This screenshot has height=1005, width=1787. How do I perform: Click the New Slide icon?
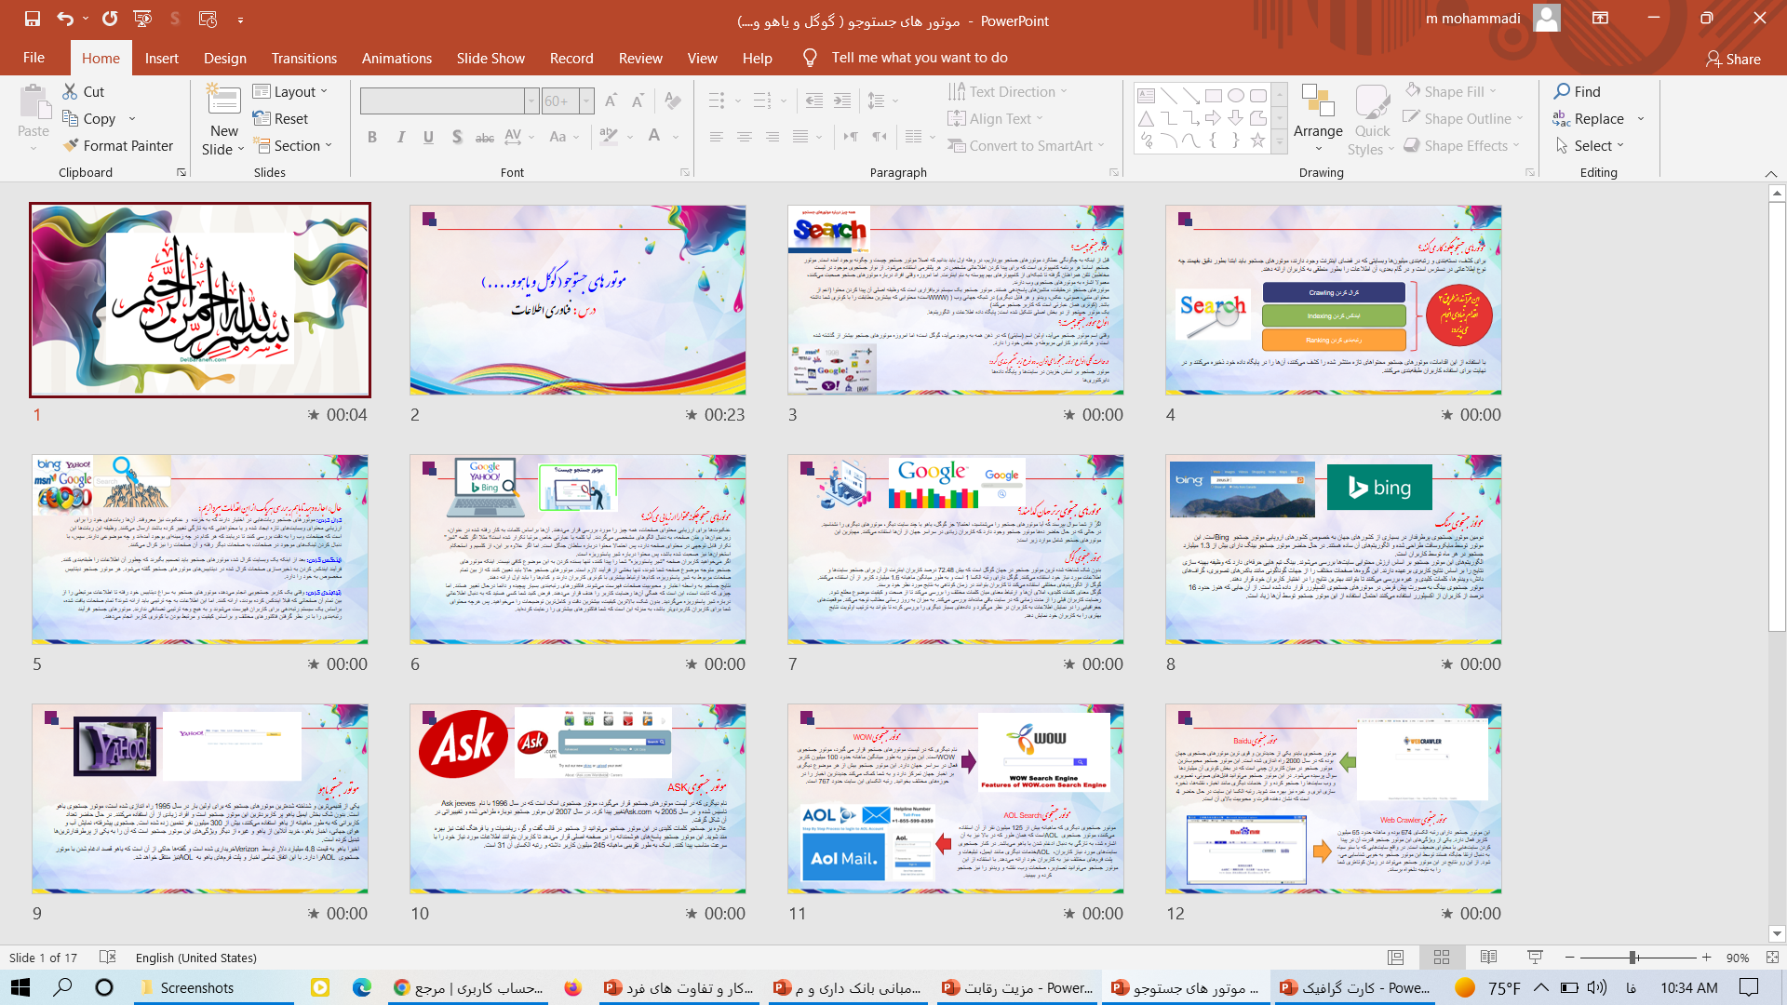pyautogui.click(x=223, y=100)
